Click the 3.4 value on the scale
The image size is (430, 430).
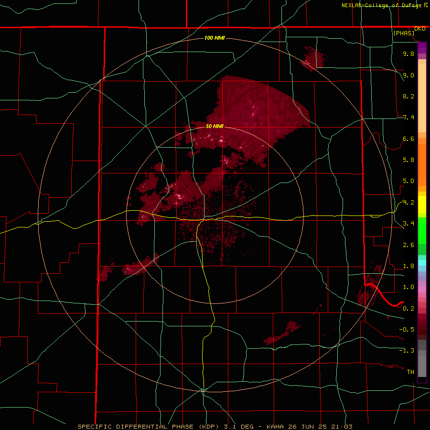click(408, 224)
